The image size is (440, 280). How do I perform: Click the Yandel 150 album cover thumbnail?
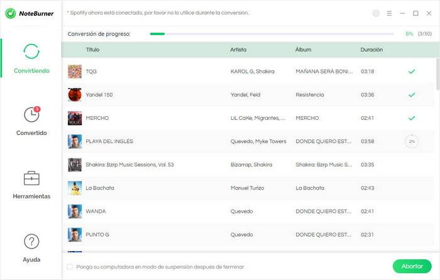point(75,95)
